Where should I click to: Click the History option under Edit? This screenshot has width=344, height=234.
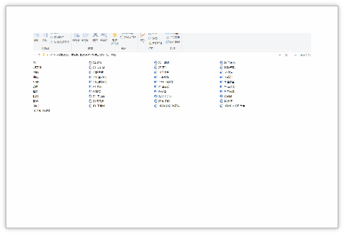(x=155, y=43)
